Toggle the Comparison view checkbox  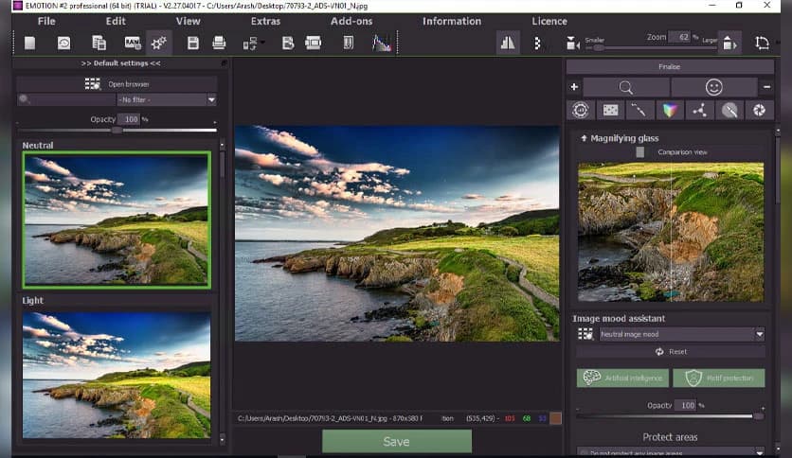(640, 152)
